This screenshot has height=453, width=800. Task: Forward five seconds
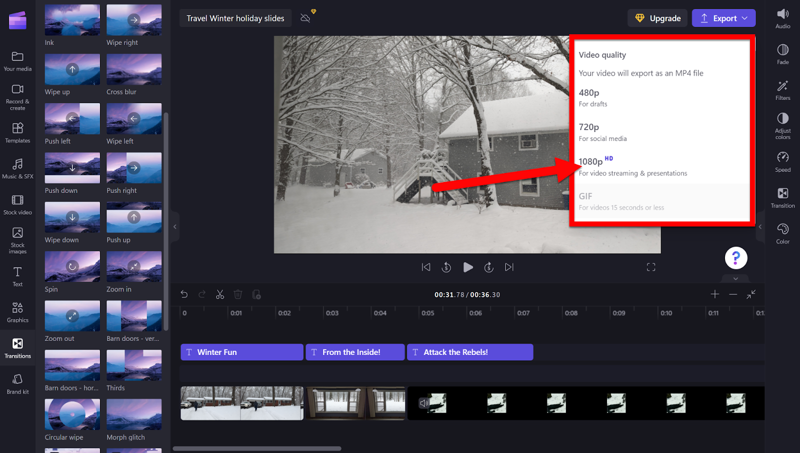pos(489,267)
